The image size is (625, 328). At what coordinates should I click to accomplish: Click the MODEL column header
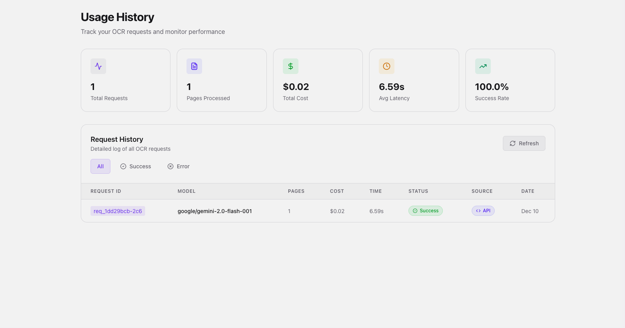pos(186,191)
